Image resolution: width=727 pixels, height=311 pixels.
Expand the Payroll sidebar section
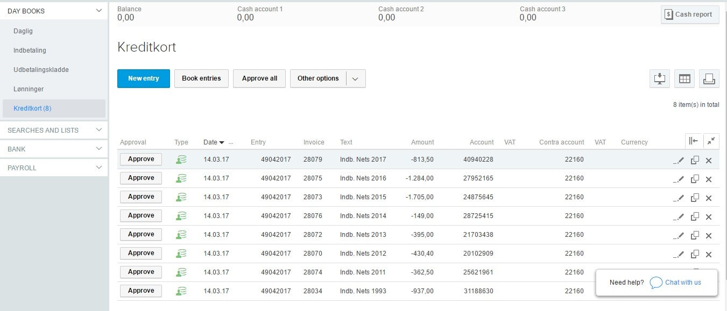tap(98, 168)
